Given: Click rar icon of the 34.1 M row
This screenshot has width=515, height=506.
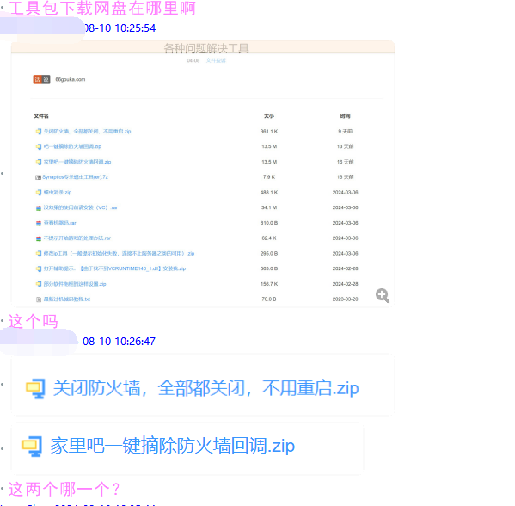Looking at the screenshot, I should coord(39,207).
